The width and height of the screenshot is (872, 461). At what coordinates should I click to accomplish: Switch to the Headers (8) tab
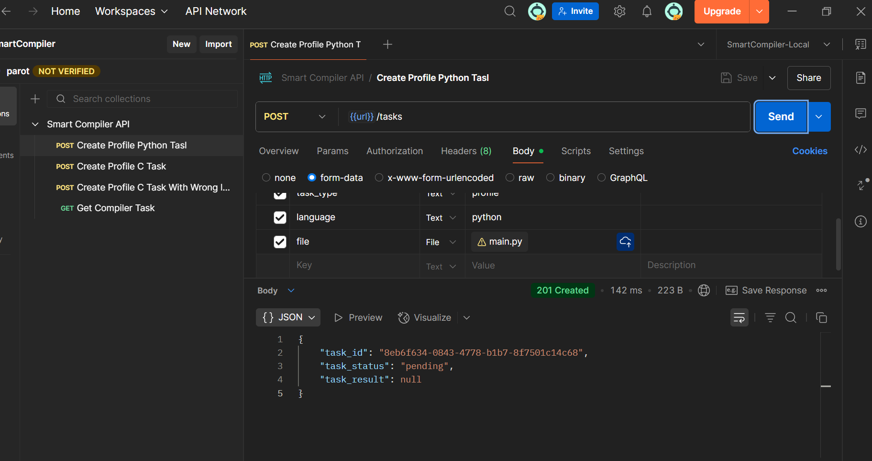pos(466,151)
